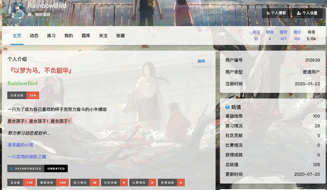Click the highlighted 是女孩子 text line
327x190 pixels.
pyautogui.click(x=40, y=121)
